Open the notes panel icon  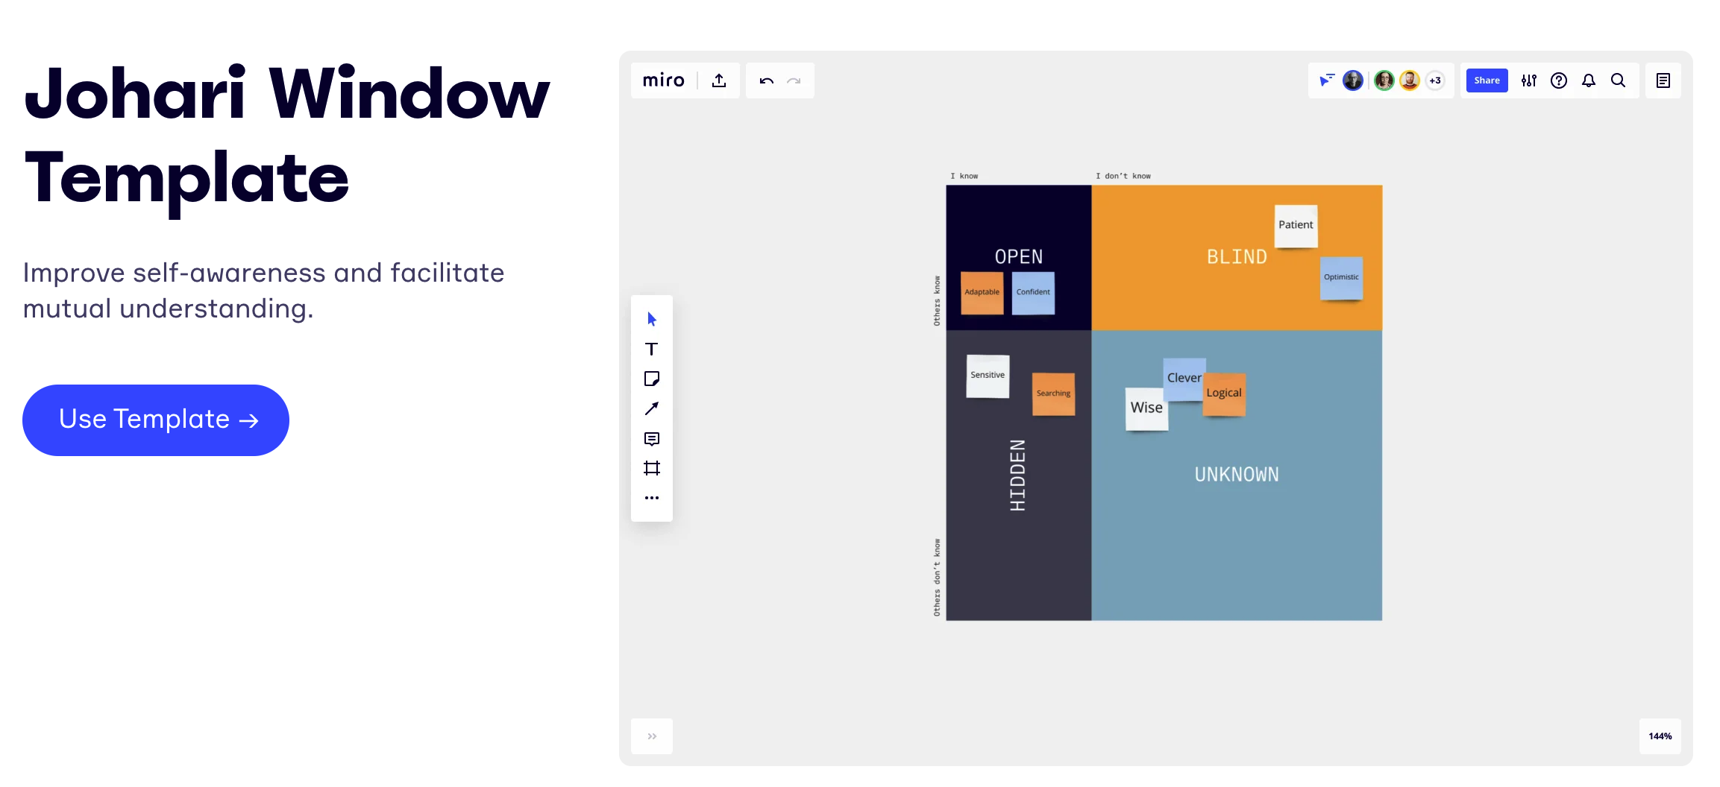click(1663, 80)
